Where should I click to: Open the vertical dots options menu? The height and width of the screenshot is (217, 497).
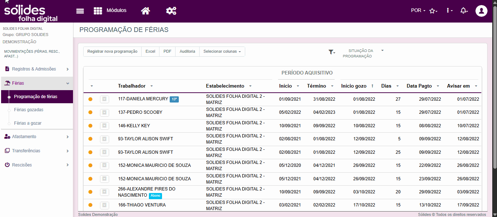click(449, 11)
